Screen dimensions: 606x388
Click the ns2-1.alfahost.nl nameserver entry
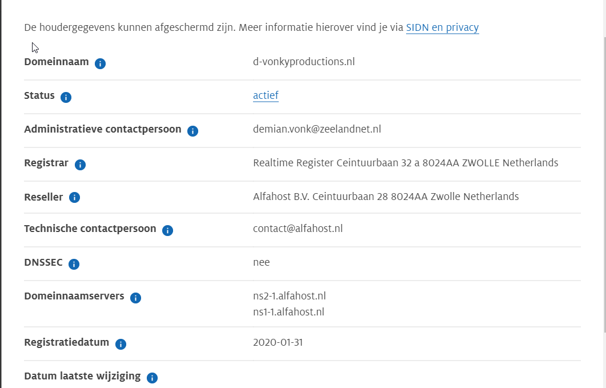point(290,296)
